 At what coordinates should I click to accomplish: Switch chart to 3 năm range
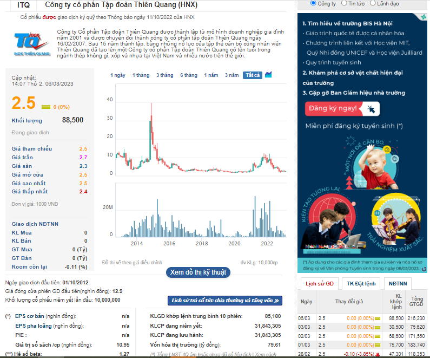point(232,75)
